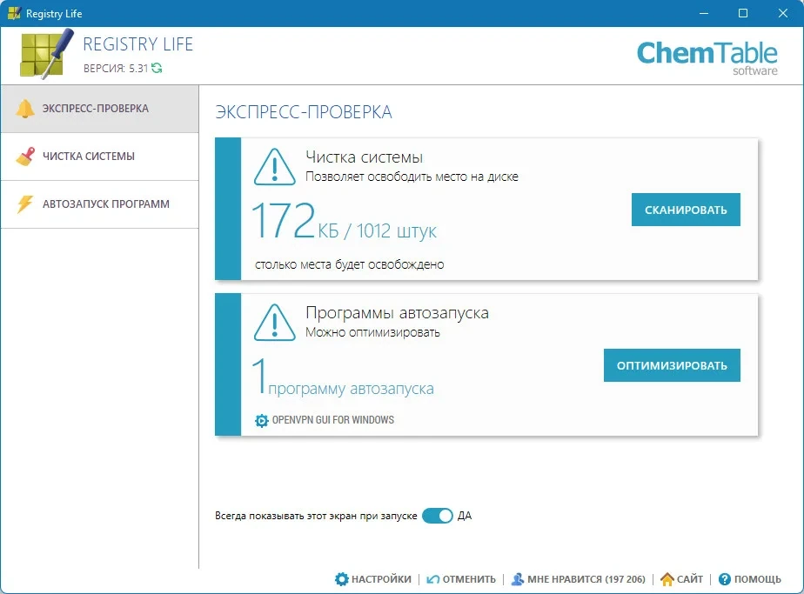This screenshot has height=594, width=804.
Task: Click the REGISTRY LIFE header title
Action: pyautogui.click(x=138, y=44)
